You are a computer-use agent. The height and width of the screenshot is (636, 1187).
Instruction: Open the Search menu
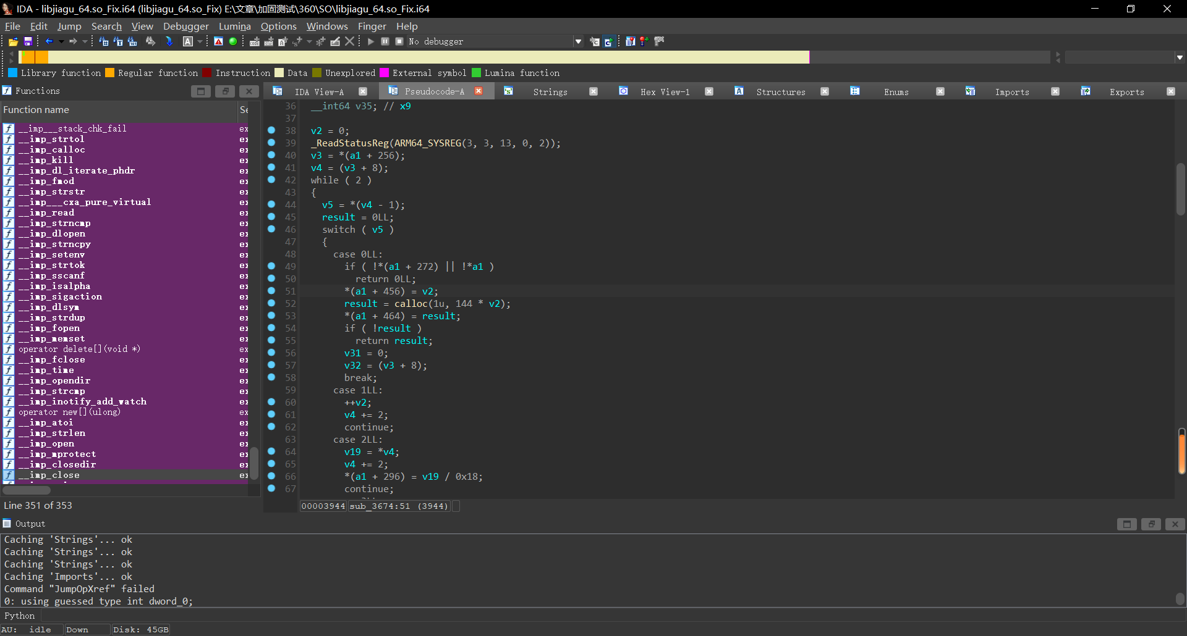[x=106, y=26]
